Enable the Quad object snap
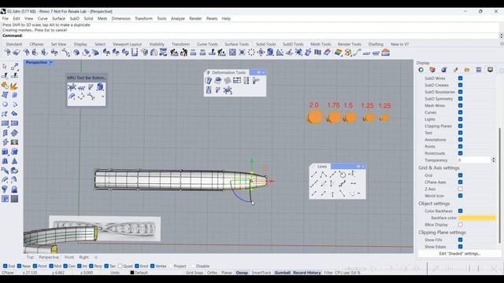 pyautogui.click(x=120, y=266)
